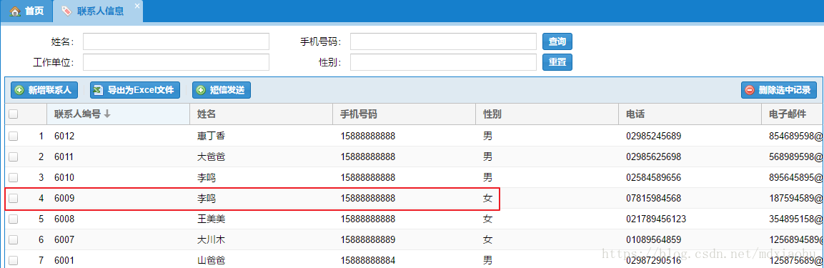Viewport: 824px width, 268px height.
Task: Click green plus icon on 短信发送
Action: click(201, 90)
